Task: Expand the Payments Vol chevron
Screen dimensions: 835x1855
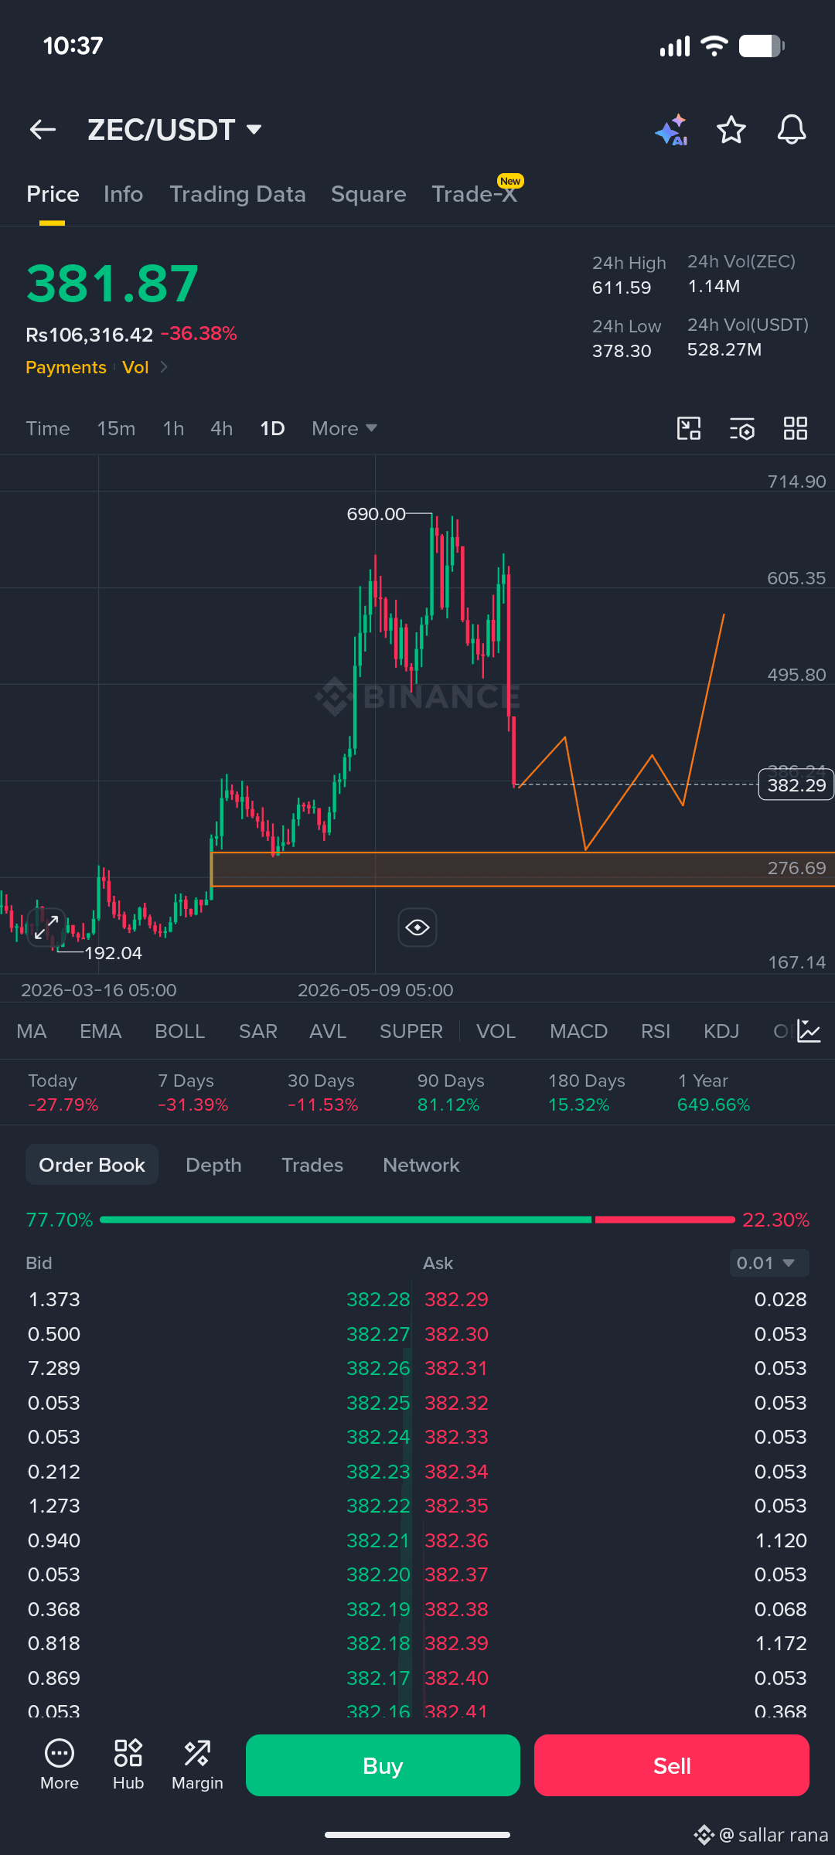Action: (164, 367)
